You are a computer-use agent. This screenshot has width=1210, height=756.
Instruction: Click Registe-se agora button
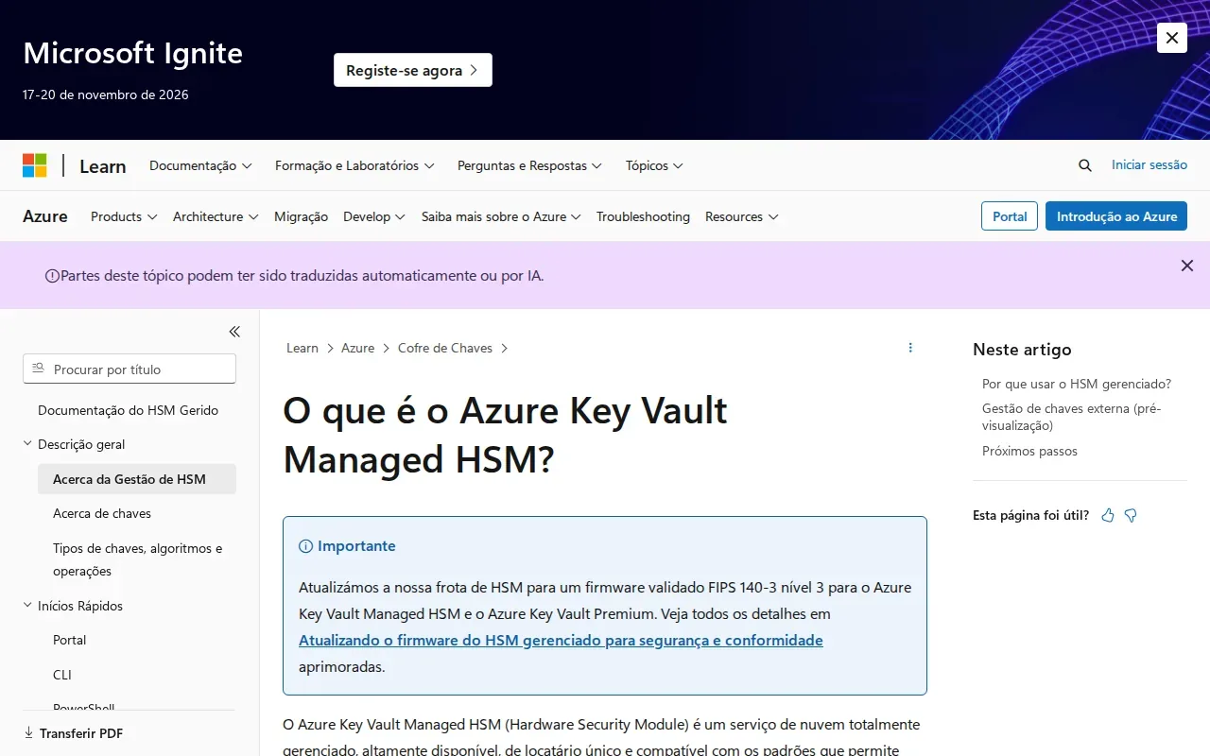click(x=413, y=70)
